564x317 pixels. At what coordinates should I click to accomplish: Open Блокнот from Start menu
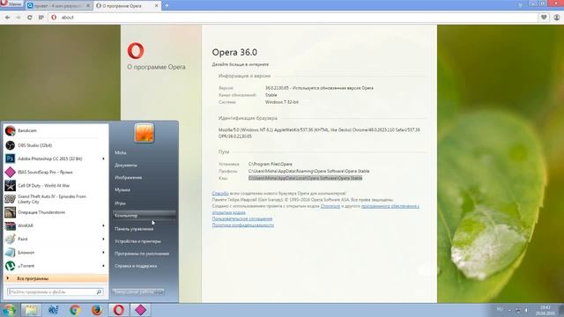pos(52,253)
